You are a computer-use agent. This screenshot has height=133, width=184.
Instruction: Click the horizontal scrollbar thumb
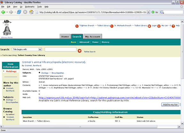click(80, 127)
